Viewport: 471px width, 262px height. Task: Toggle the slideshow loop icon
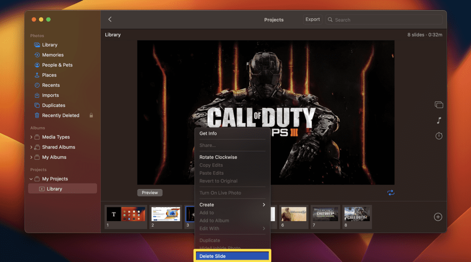click(x=391, y=193)
